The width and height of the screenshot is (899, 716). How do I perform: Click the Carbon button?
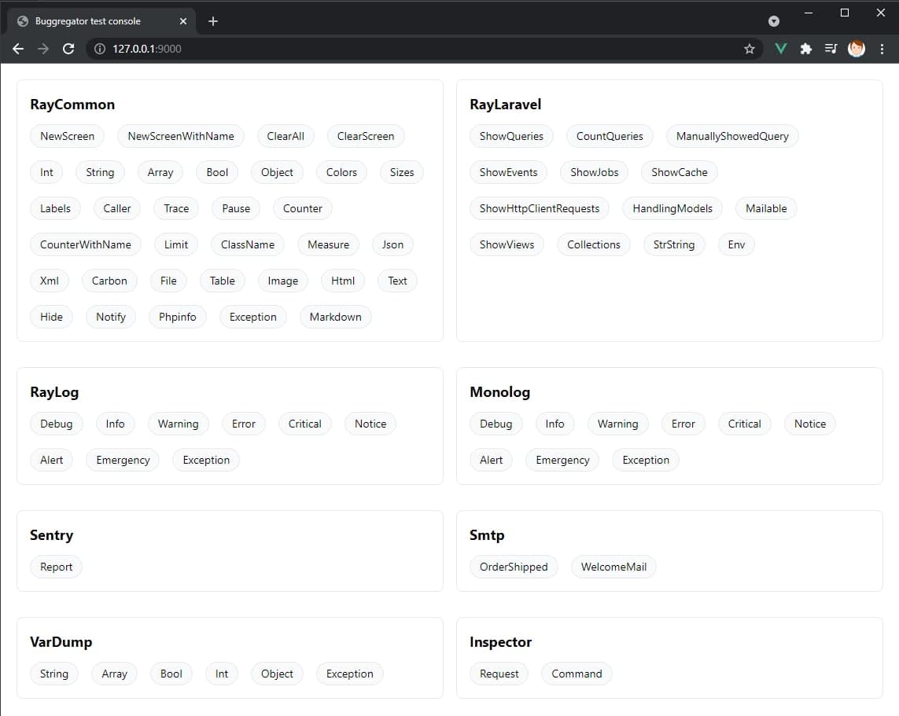(109, 281)
